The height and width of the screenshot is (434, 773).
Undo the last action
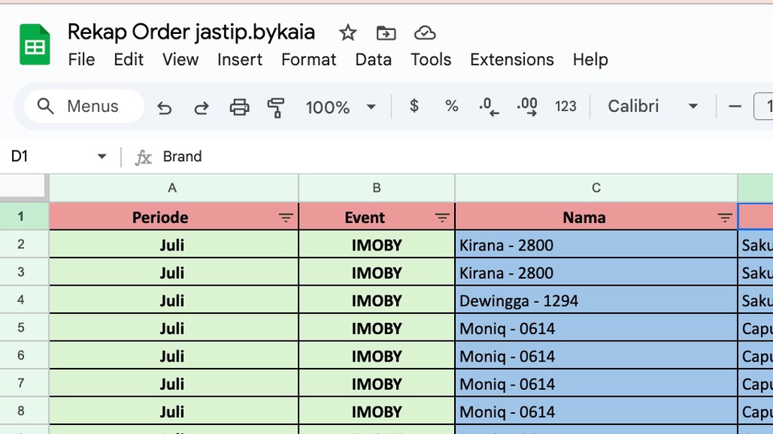[x=164, y=107]
